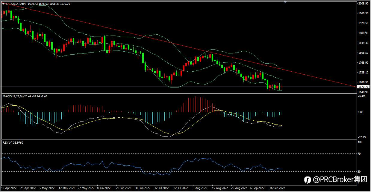
Task: Click the 1928.50 price axis label
Action: pos(363,23)
